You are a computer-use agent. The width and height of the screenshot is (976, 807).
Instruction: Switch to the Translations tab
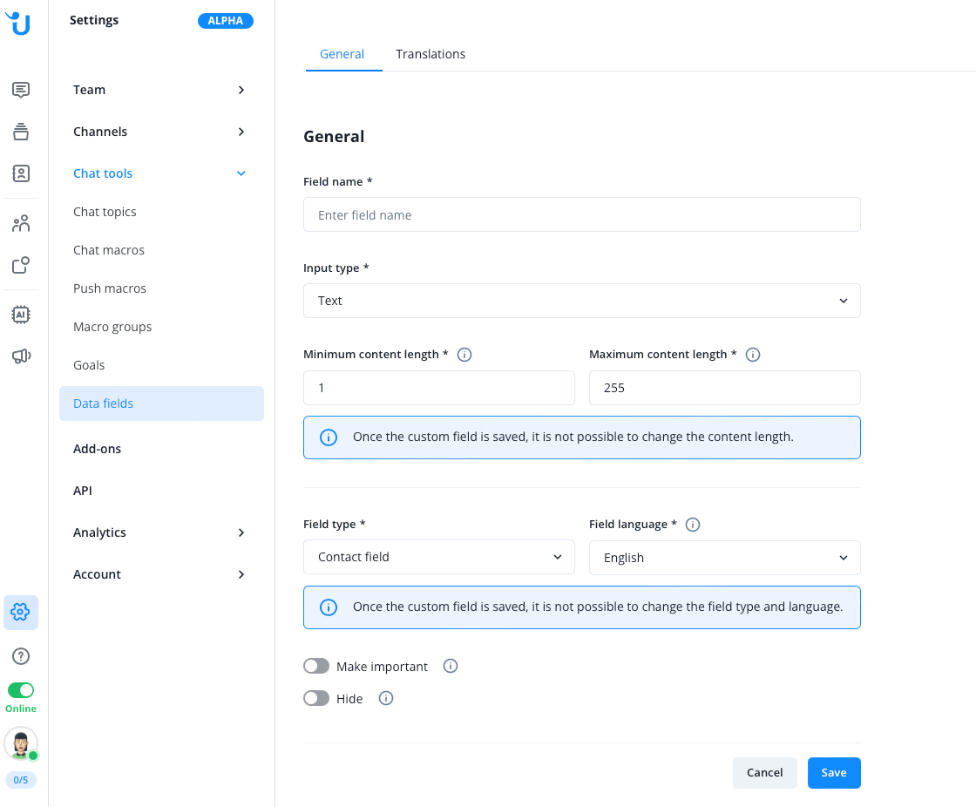click(430, 54)
